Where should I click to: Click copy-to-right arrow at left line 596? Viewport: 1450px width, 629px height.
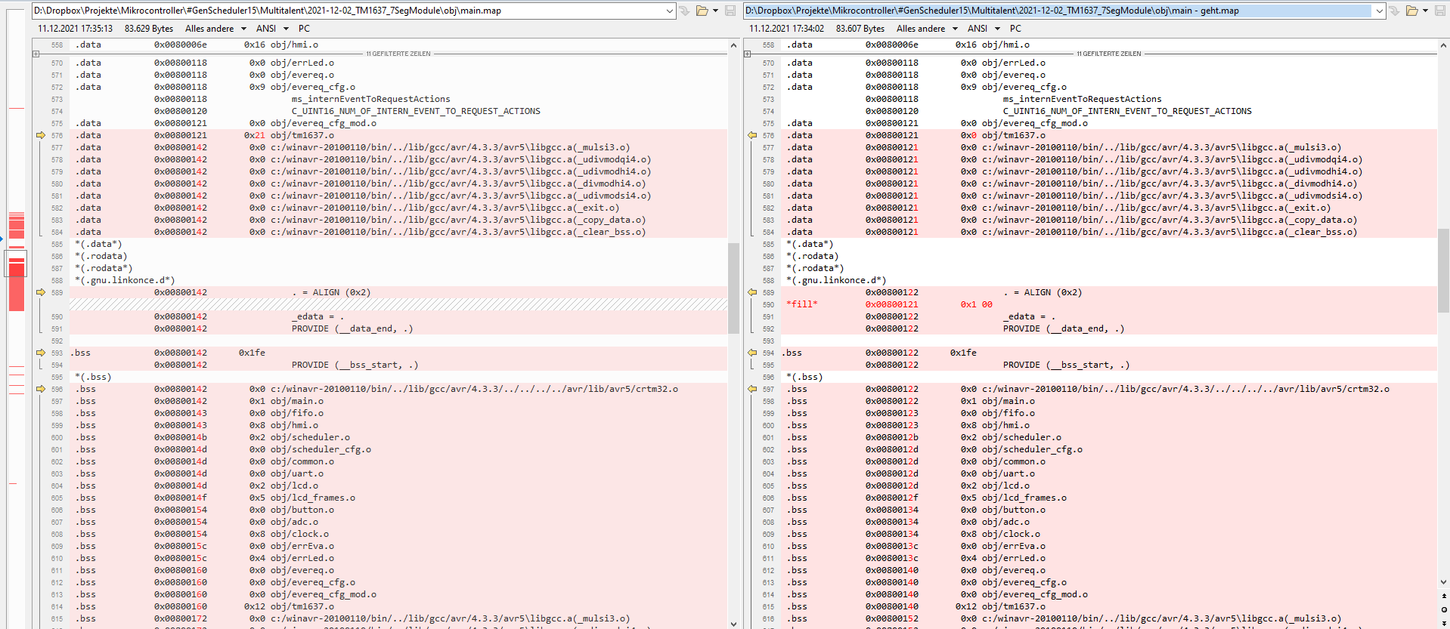tap(41, 389)
